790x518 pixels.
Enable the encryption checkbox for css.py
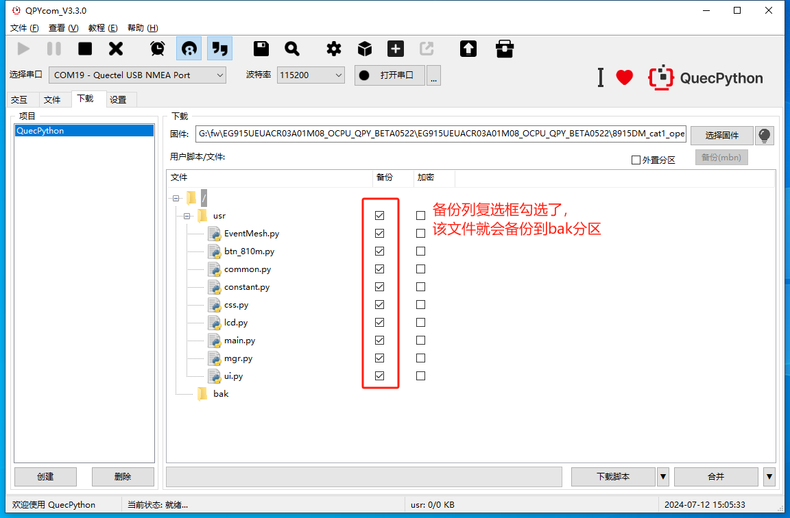tap(420, 304)
